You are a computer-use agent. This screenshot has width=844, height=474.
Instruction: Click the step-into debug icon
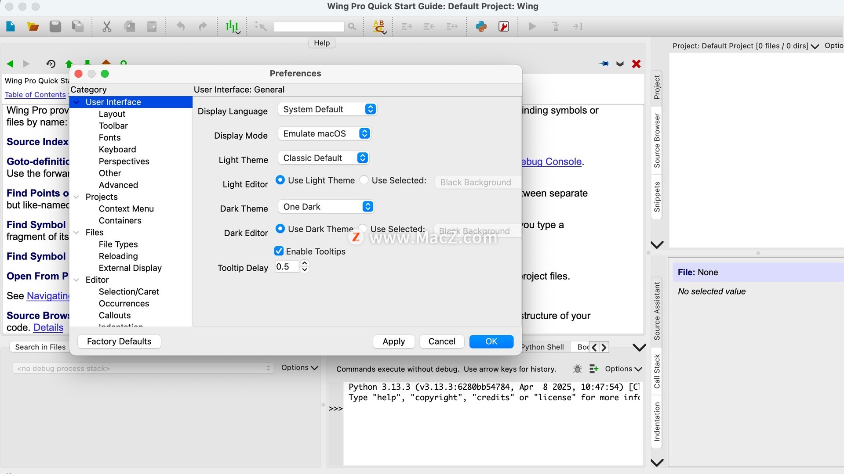point(555,26)
